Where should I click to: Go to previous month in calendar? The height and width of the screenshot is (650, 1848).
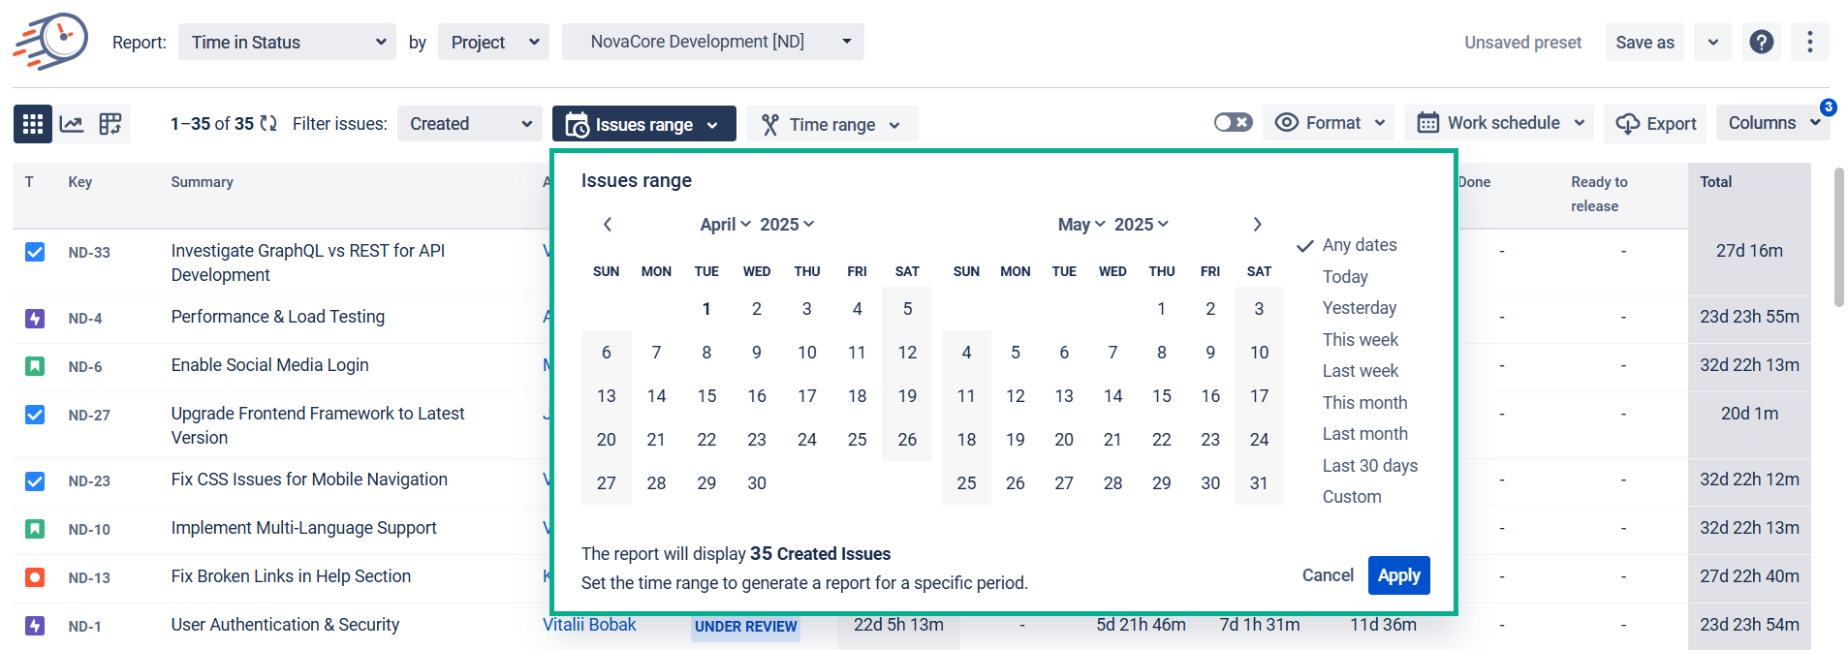click(608, 225)
